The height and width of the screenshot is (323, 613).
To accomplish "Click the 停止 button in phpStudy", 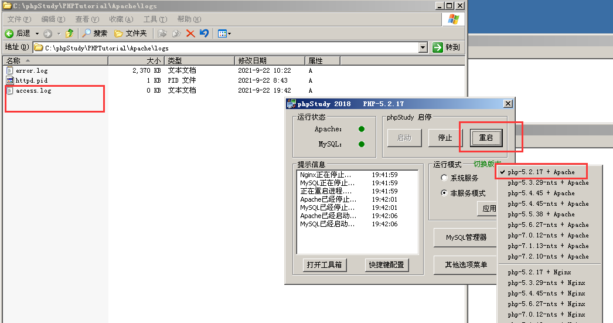I will (x=445, y=138).
